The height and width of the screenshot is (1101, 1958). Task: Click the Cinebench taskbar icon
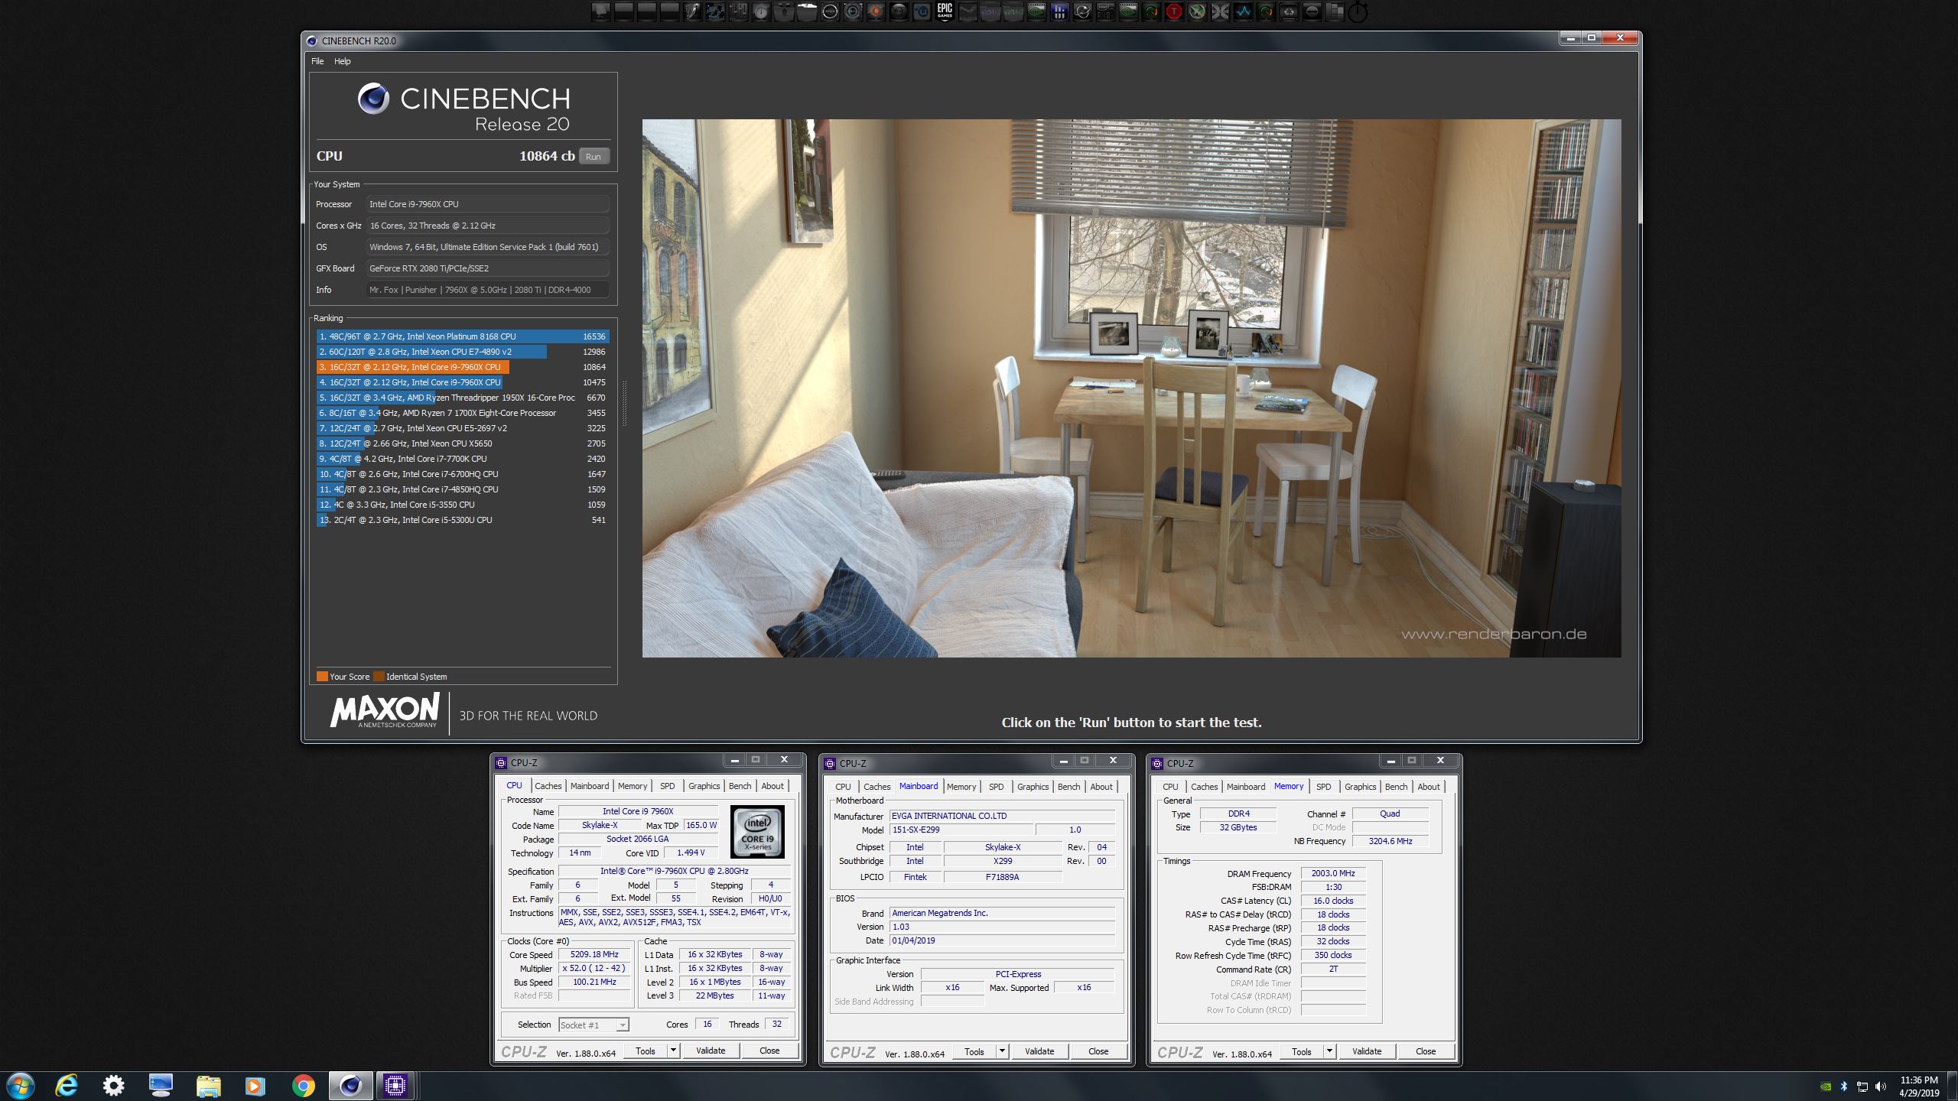(x=350, y=1085)
